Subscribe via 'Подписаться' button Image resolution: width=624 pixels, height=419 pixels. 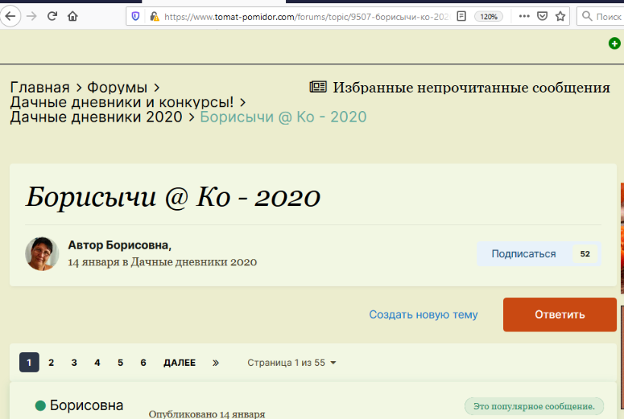coord(524,254)
